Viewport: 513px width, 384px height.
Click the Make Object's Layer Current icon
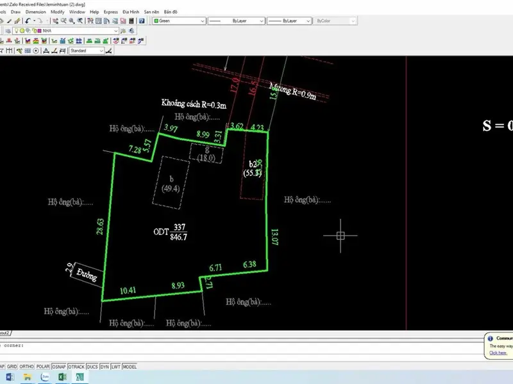123,31
